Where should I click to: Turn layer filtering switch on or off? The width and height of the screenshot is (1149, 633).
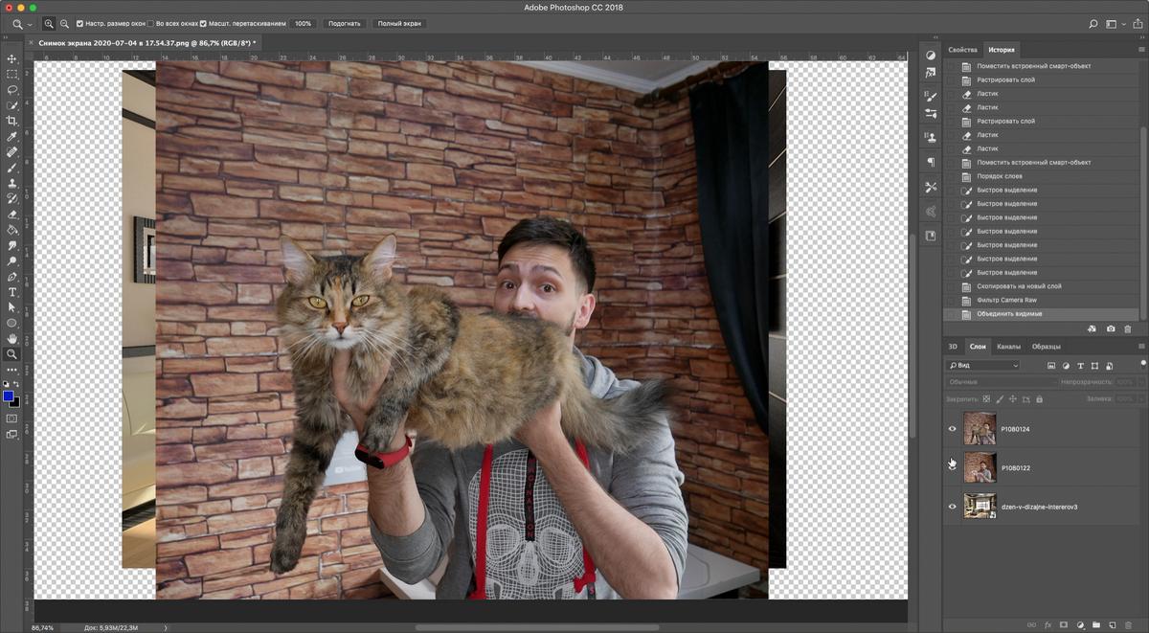pyautogui.click(x=1142, y=364)
